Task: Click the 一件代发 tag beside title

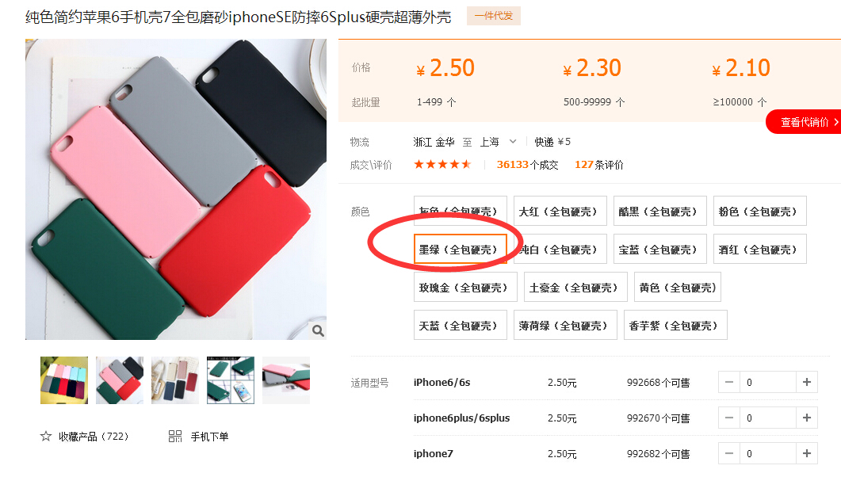Action: coord(494,16)
